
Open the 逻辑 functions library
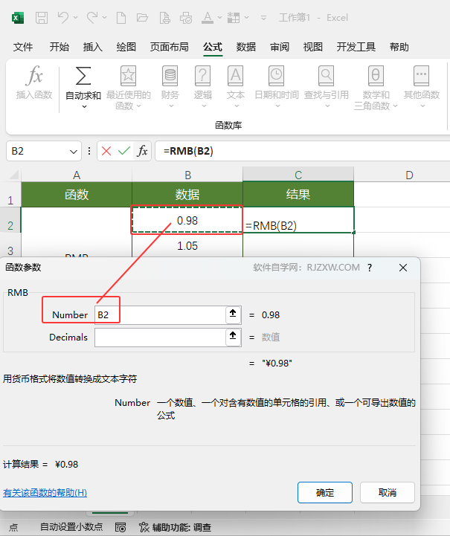203,87
